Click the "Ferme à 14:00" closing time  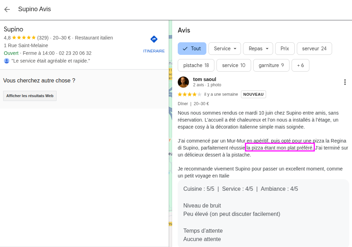click(39, 53)
